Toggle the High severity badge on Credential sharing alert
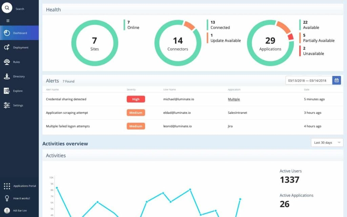The image size is (347, 217). coord(136,99)
